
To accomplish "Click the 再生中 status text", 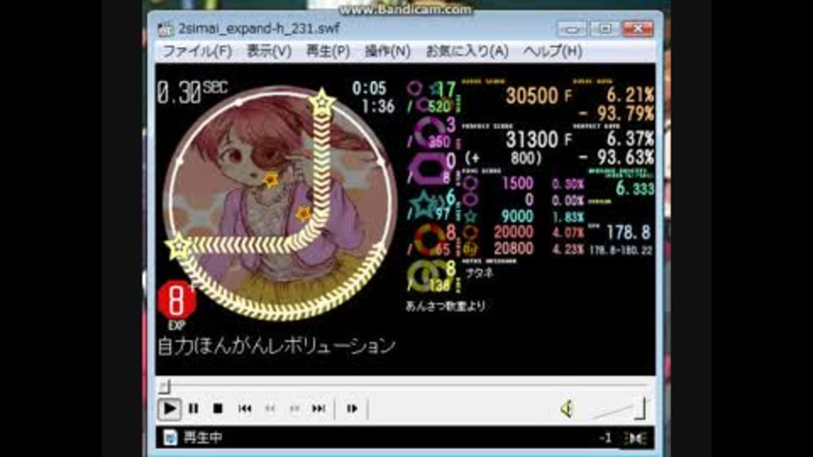I will tap(202, 438).
